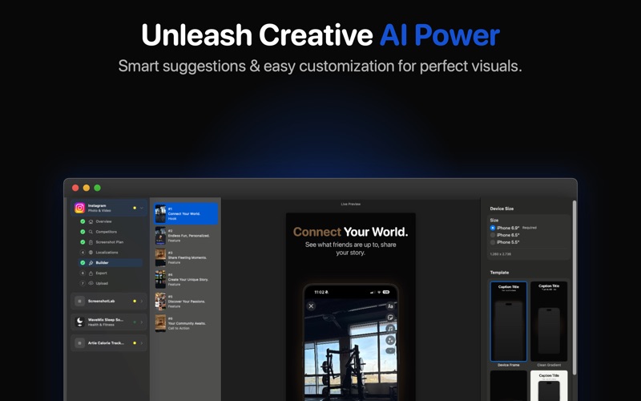Screen dimensions: 641x401
Task: Click the Upload cloud icon
Action: [91, 283]
